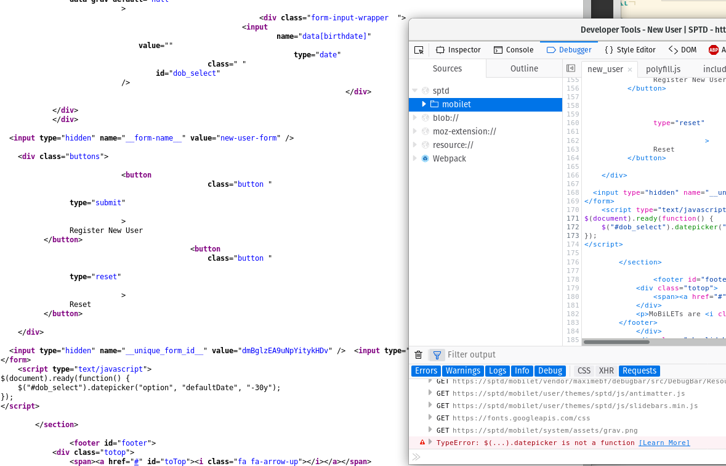Image resolution: width=726 pixels, height=466 pixels.
Task: Click 'form-input-wrapper' class value
Action: click(x=350, y=18)
